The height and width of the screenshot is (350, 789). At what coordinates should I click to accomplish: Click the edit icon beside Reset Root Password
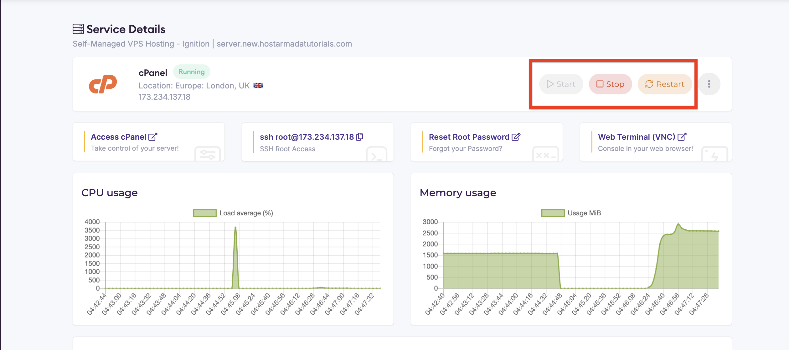click(516, 137)
